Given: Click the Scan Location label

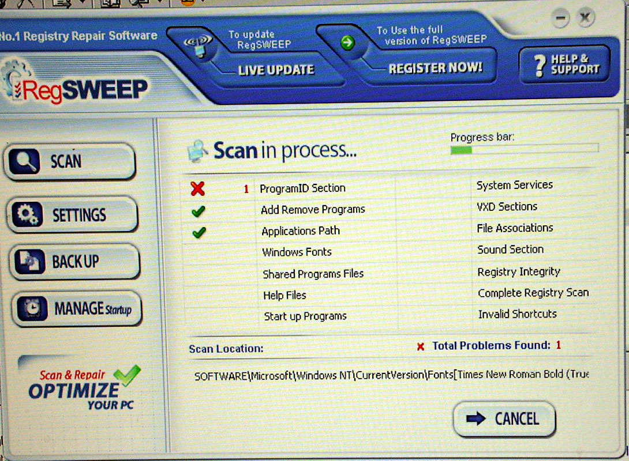Looking at the screenshot, I should [226, 349].
